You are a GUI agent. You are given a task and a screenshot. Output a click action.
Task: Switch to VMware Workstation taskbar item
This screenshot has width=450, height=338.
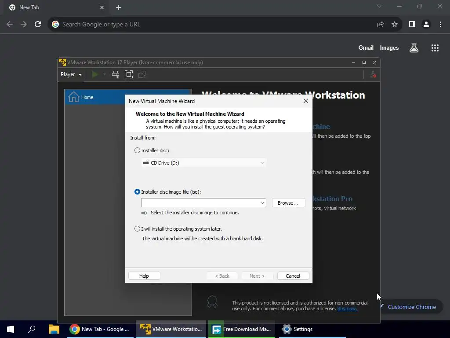pos(171,329)
